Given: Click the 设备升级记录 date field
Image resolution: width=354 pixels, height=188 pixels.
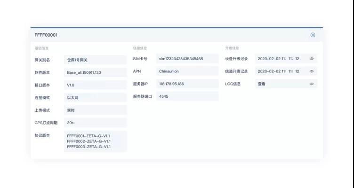Looking at the screenshot, I should (x=286, y=59).
